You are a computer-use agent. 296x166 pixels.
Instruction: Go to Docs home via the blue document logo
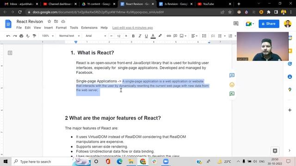coord(8,24)
